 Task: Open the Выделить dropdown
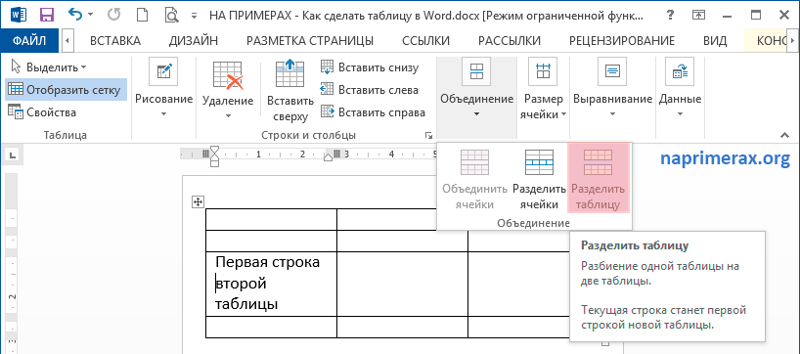point(49,67)
